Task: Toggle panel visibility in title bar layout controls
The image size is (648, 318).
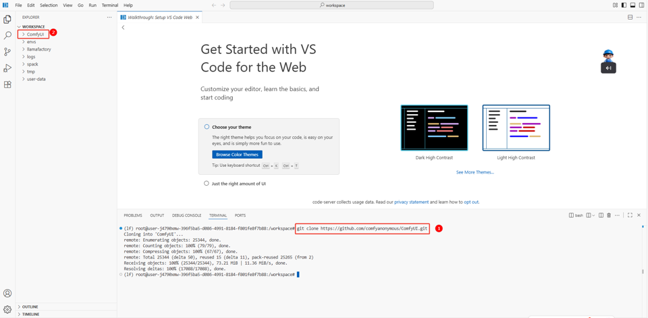Action: click(x=632, y=5)
